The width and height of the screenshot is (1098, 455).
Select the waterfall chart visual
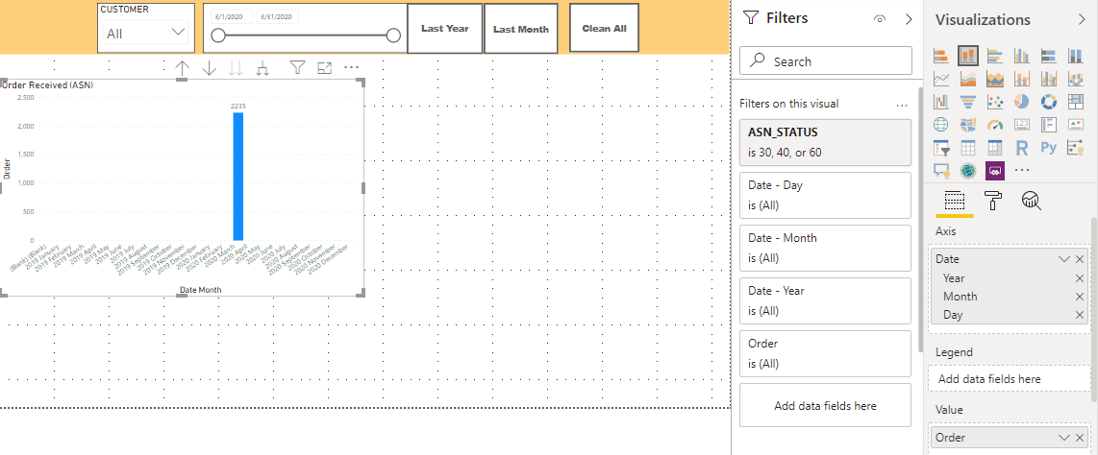pos(942,102)
